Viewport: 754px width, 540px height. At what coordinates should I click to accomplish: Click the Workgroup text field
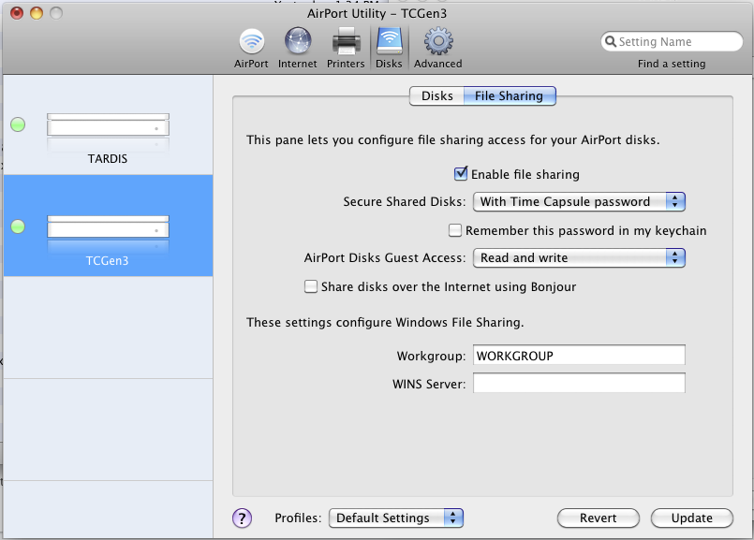coord(579,356)
